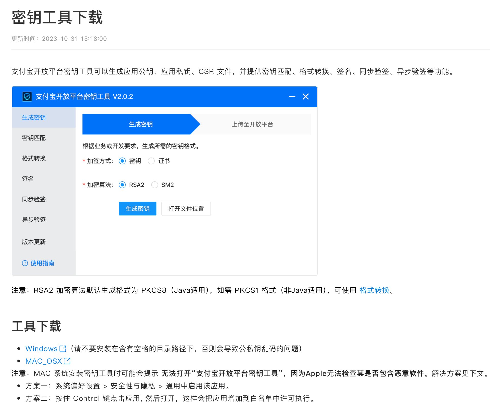Screen dimensions: 490x409
Task: Click the 打开文件位置 button
Action: click(x=186, y=209)
